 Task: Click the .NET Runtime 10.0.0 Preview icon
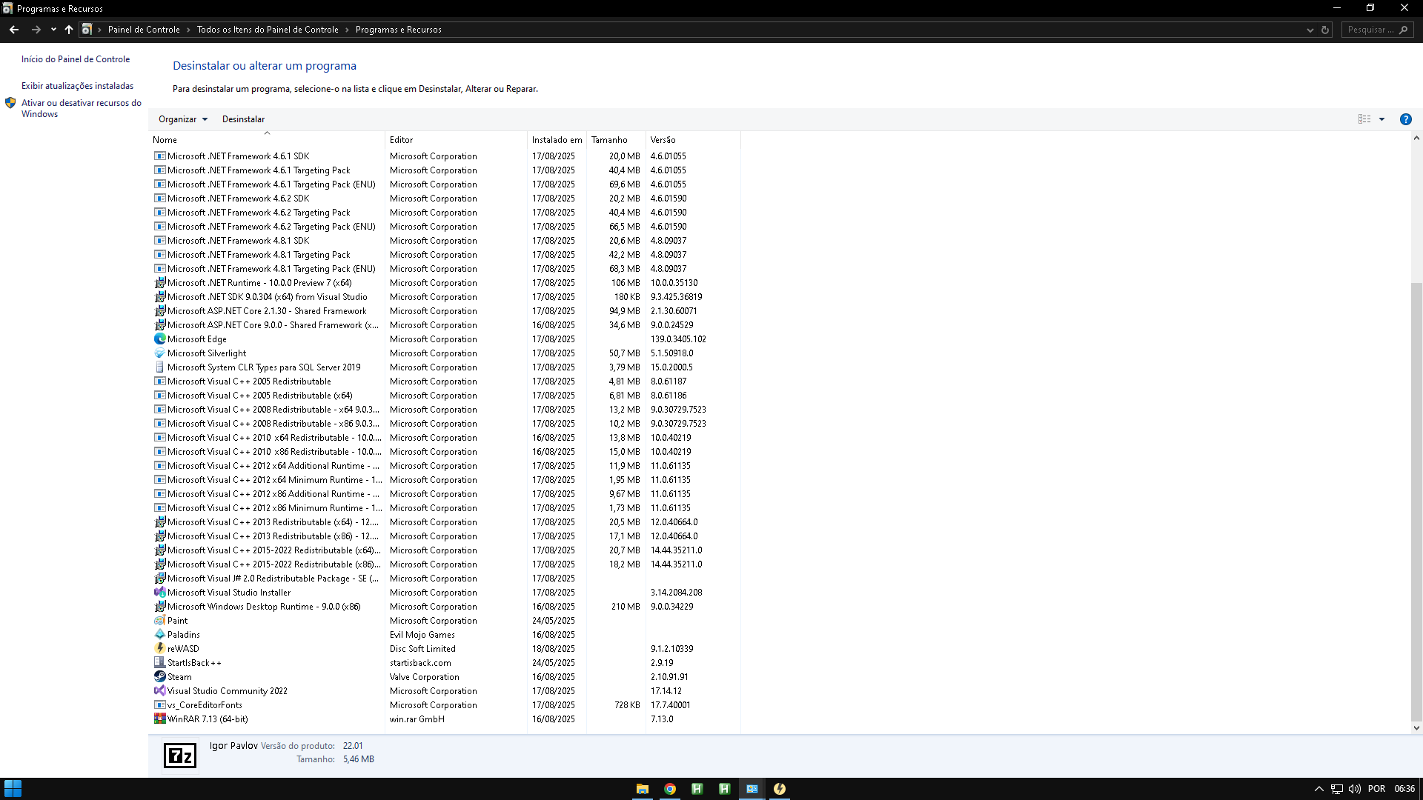(159, 282)
